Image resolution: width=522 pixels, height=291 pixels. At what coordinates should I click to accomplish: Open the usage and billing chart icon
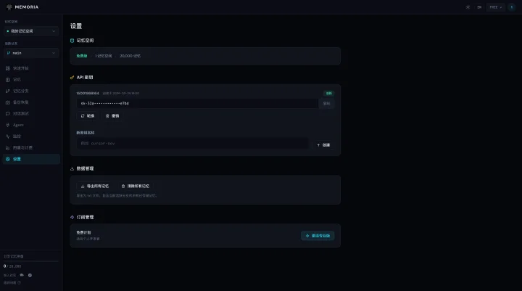(x=8, y=147)
